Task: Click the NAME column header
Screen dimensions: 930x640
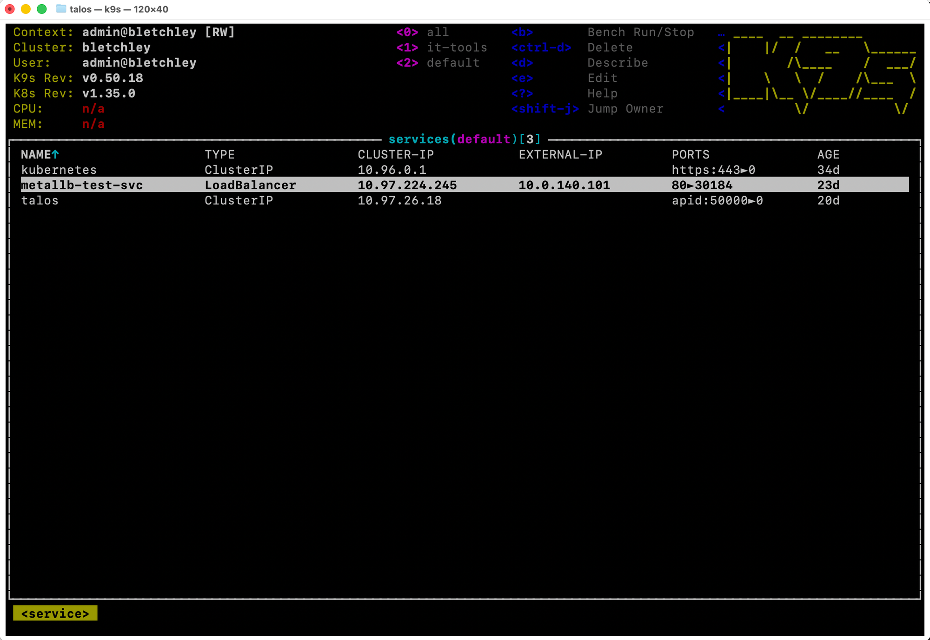Action: (x=36, y=154)
